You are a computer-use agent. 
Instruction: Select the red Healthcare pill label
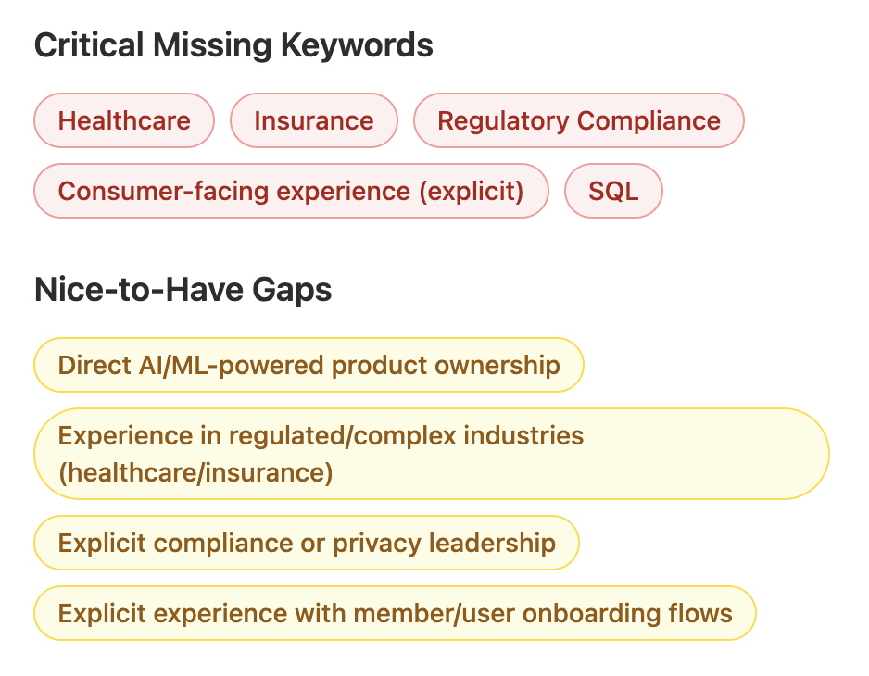124,120
